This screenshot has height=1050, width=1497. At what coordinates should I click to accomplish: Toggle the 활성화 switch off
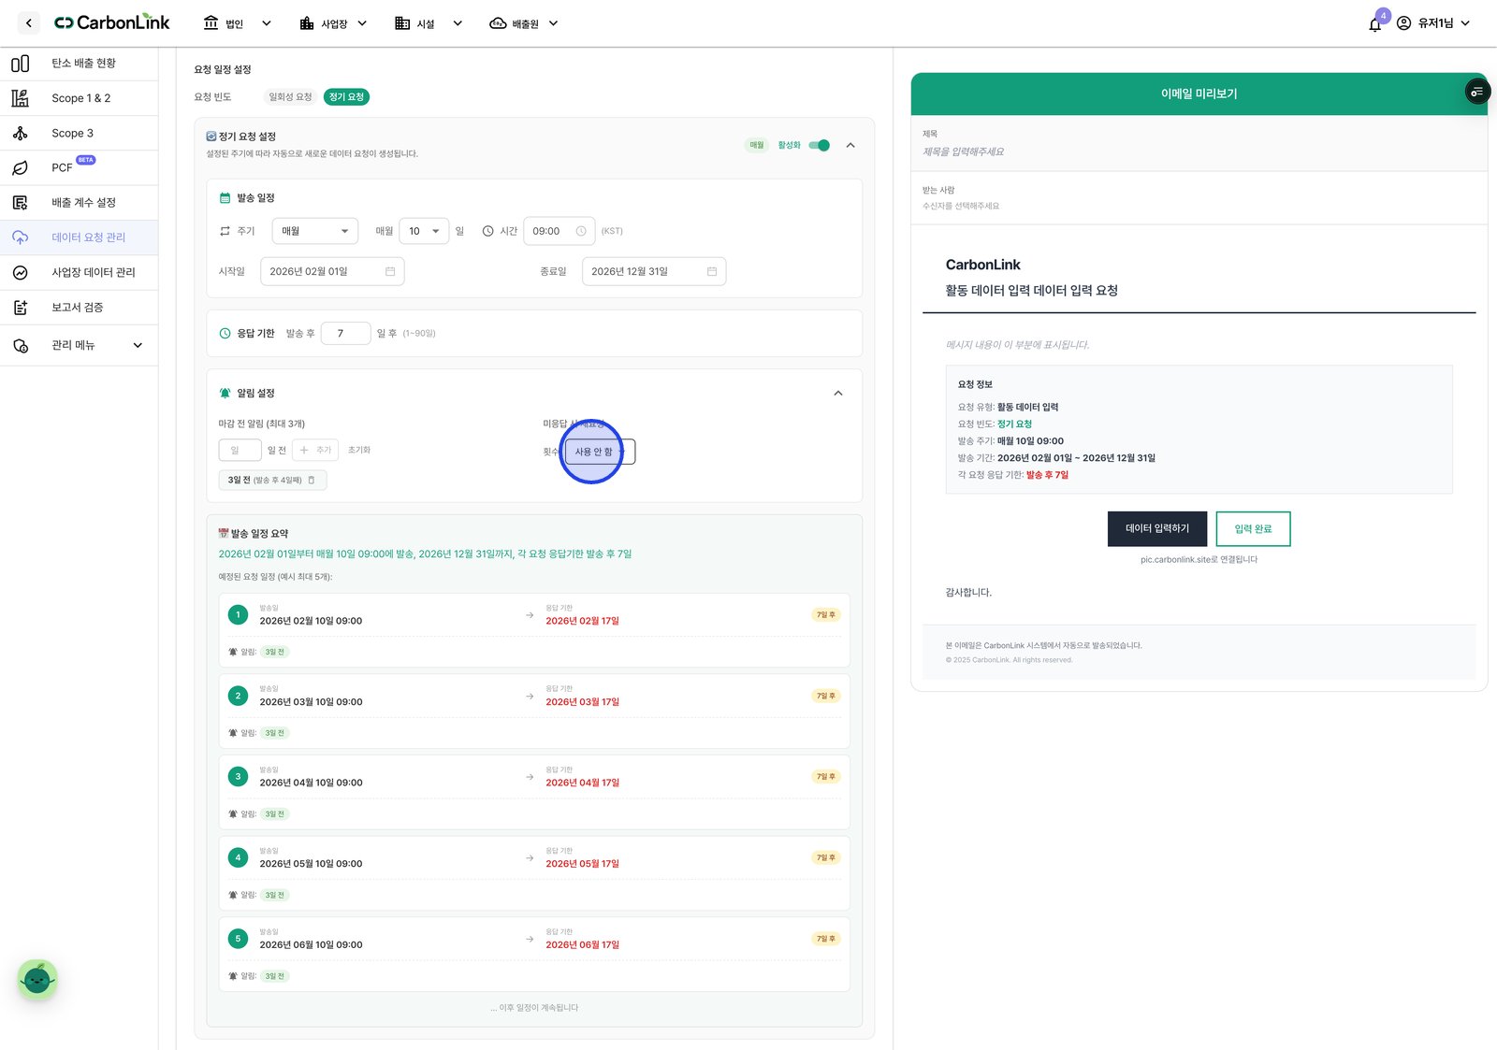[x=820, y=145]
